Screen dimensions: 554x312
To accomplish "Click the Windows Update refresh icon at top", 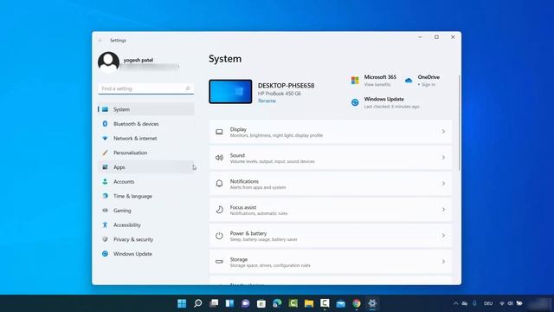I will coord(355,102).
